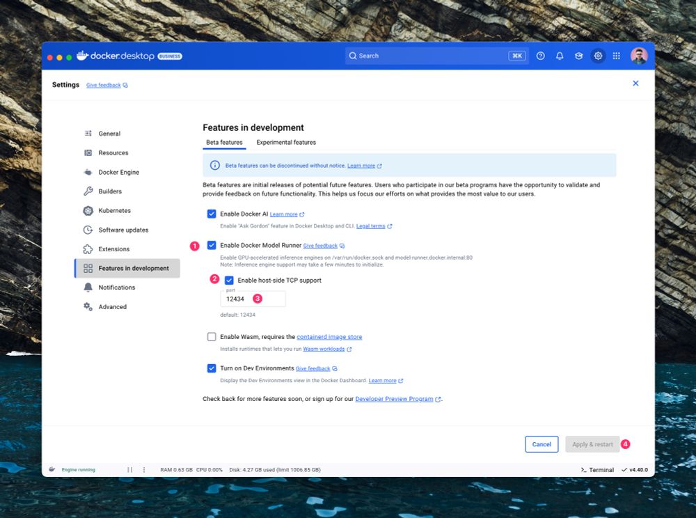Image resolution: width=696 pixels, height=518 pixels.
Task: Toggle the Enable Docker Model Runner checkbox
Action: [x=212, y=246]
